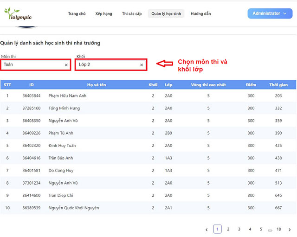Clear the Lớp 2 grade selection
The image size is (297, 237).
pos(142,65)
